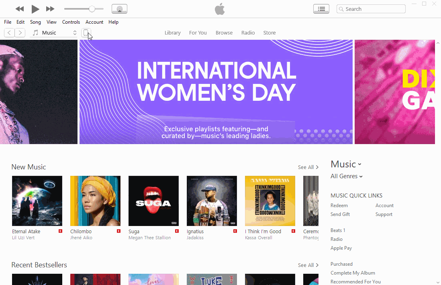The width and height of the screenshot is (441, 285).
Task: Open the Complete My Album link
Action: (353, 273)
